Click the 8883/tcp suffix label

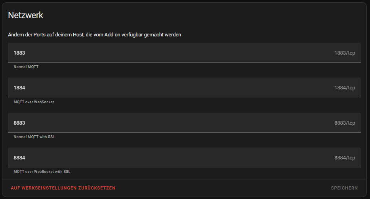coord(344,123)
